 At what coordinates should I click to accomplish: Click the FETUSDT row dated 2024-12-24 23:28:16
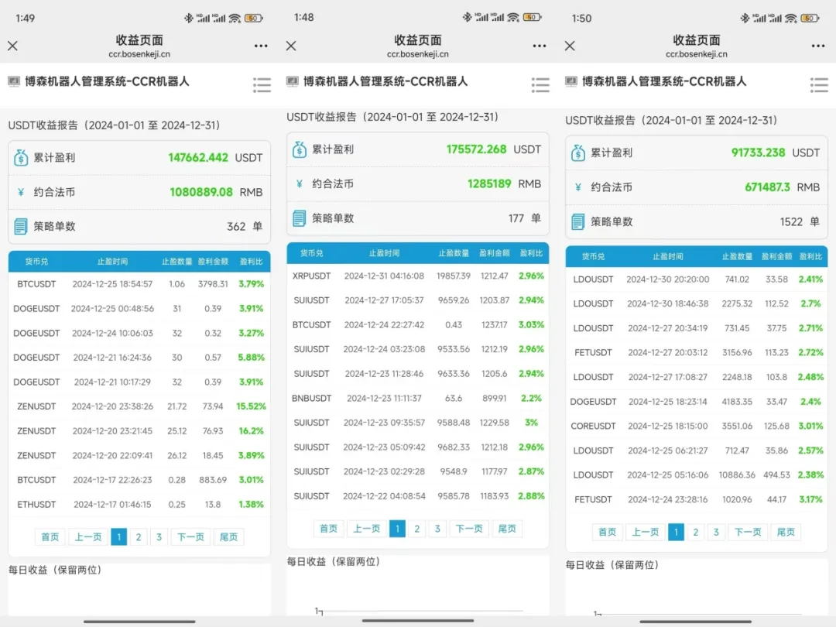point(697,499)
